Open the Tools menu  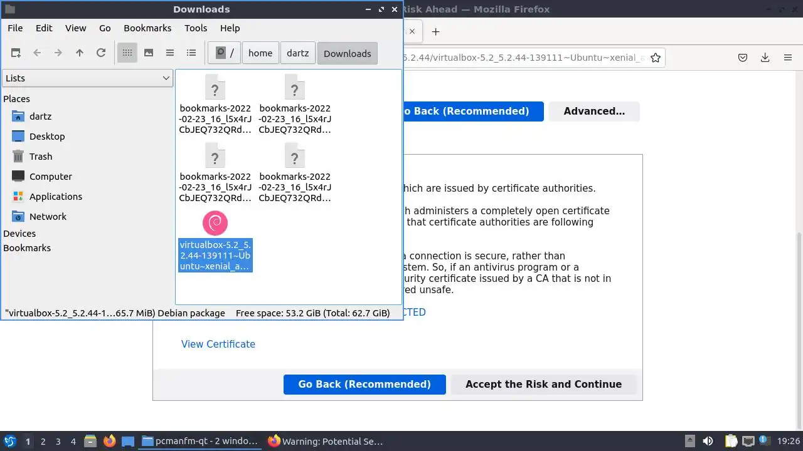tap(196, 28)
